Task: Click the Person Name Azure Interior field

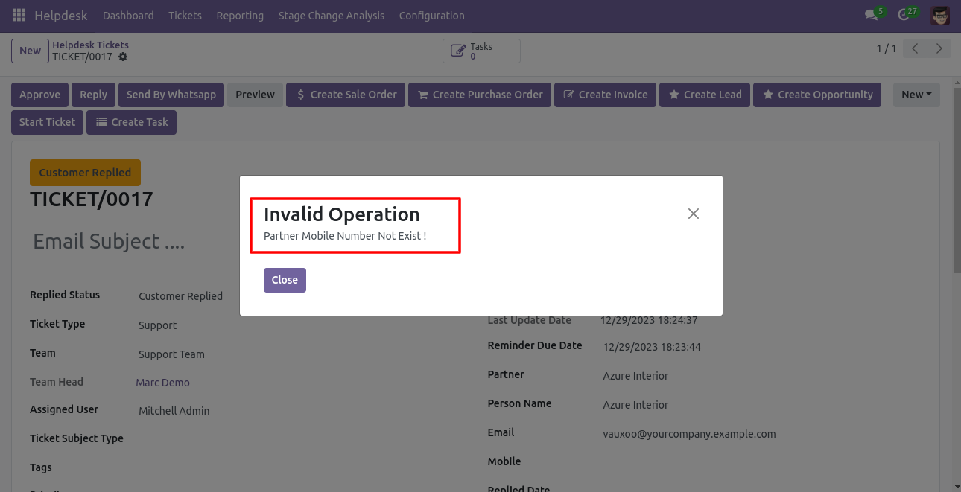Action: pyautogui.click(x=635, y=405)
